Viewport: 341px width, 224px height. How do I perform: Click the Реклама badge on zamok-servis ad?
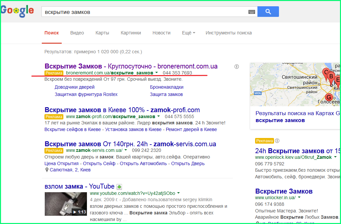[54, 151]
